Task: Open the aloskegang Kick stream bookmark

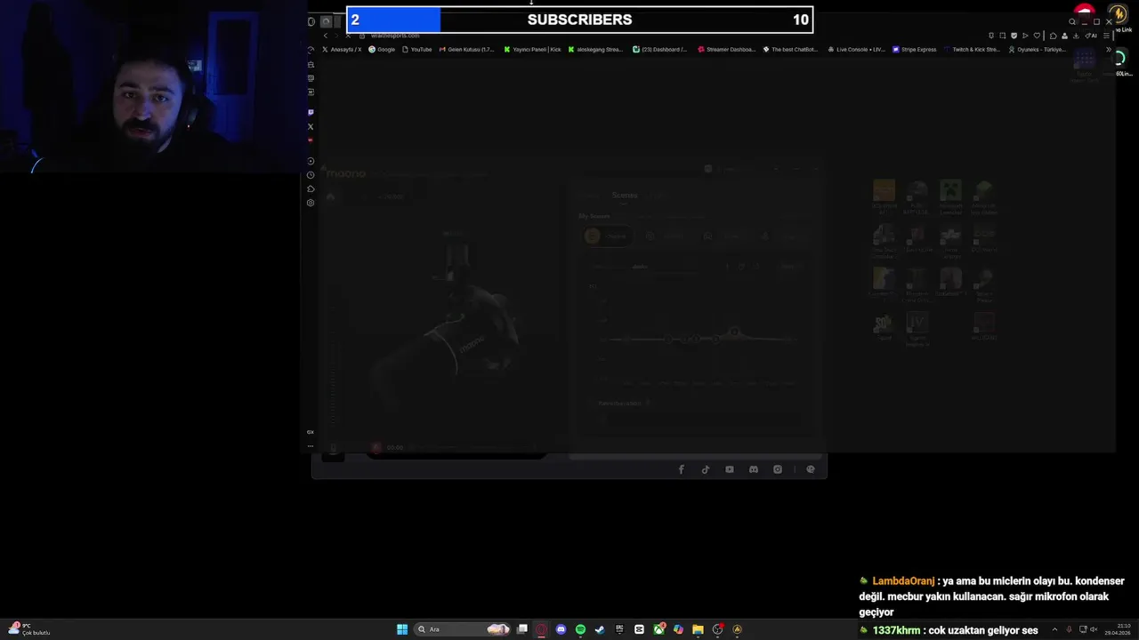Action: click(595, 50)
